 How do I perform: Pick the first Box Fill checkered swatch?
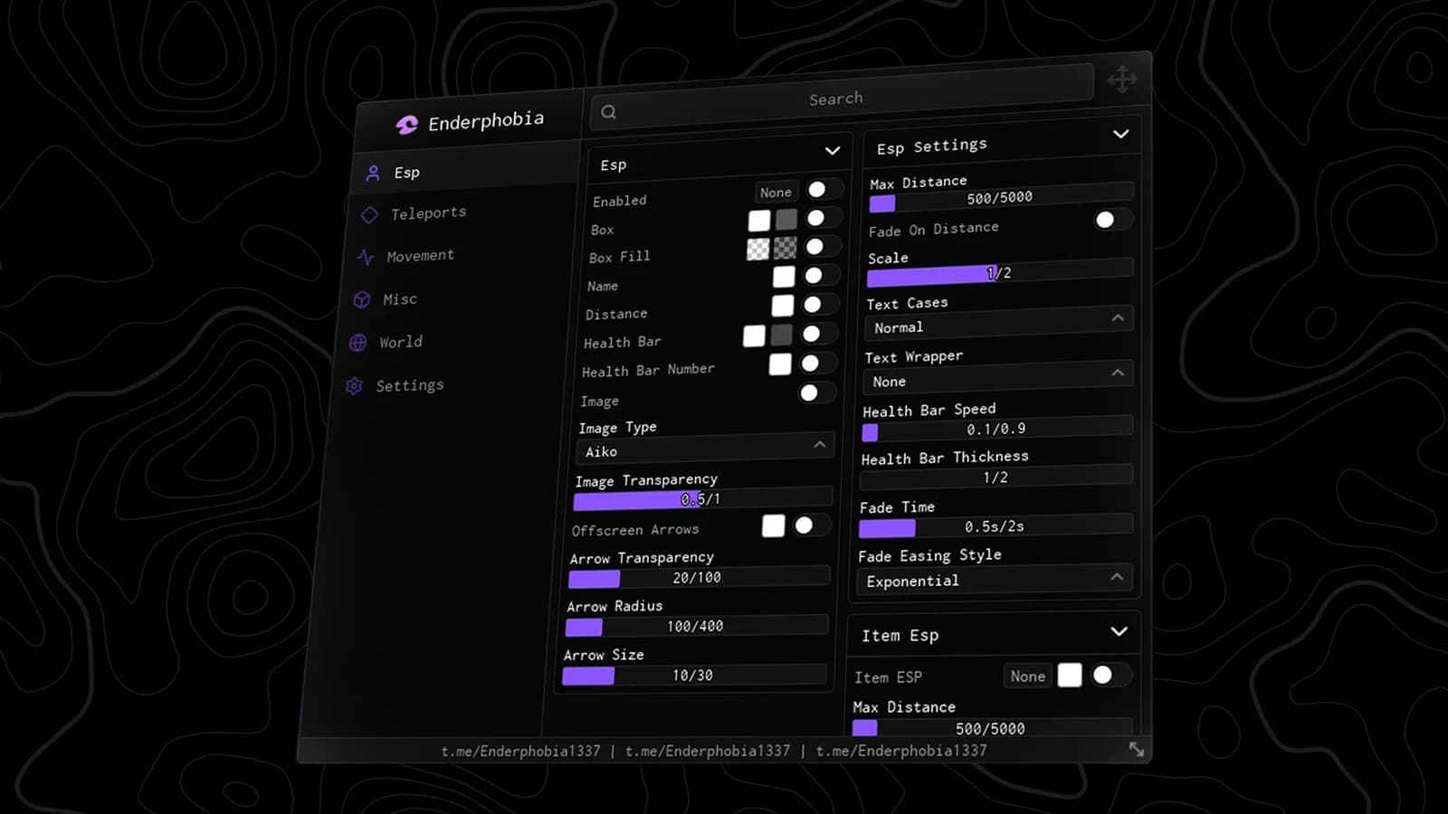point(757,249)
